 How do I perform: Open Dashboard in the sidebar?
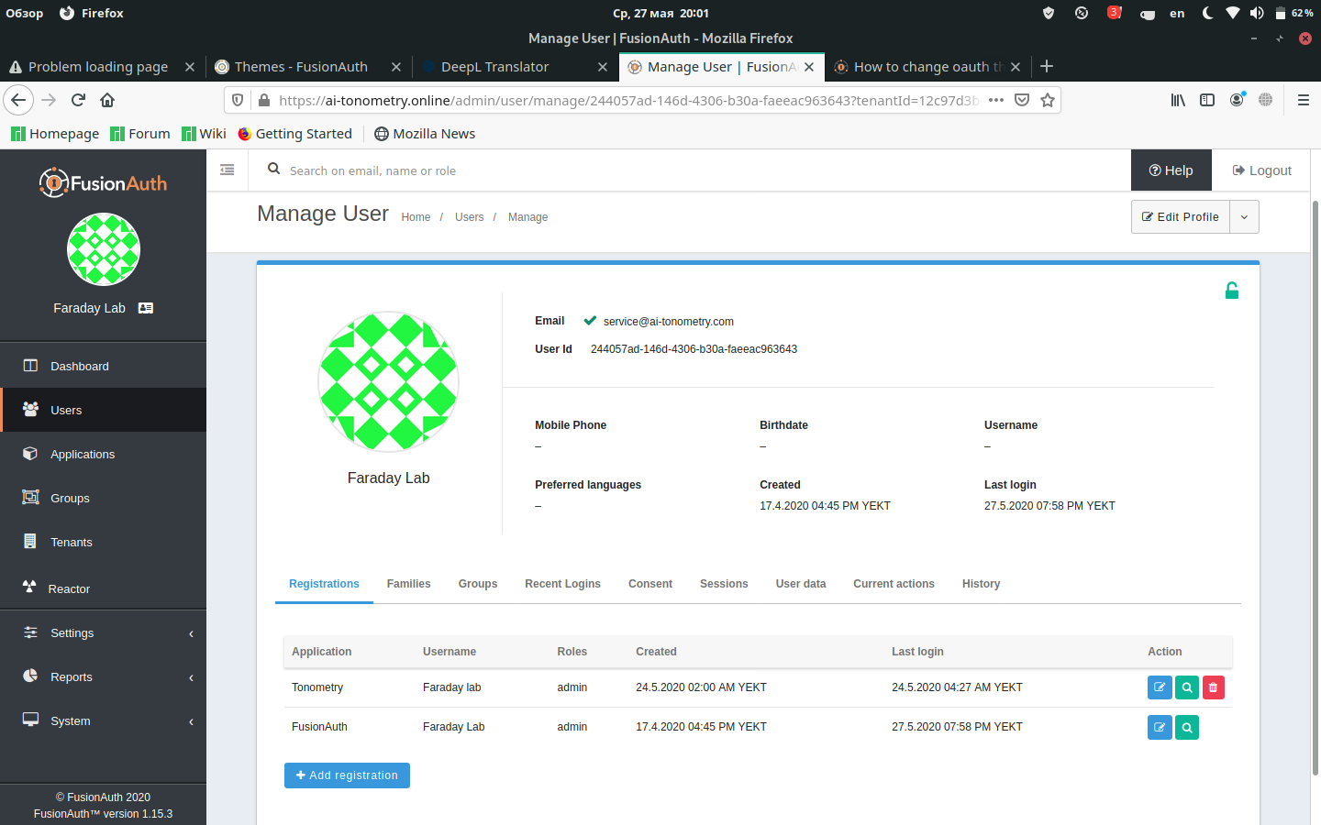point(103,366)
